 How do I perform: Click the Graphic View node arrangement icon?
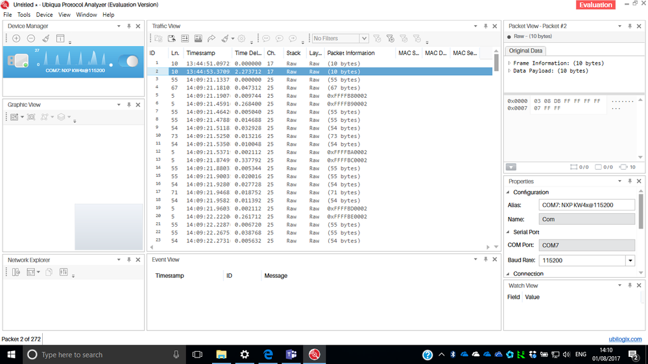(44, 117)
